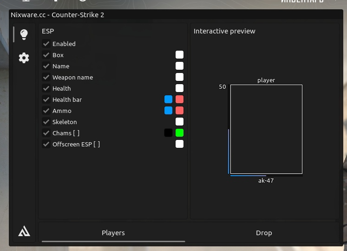Toggle the ESP Enabled checkbox
This screenshot has height=251, width=347.
(x=46, y=44)
